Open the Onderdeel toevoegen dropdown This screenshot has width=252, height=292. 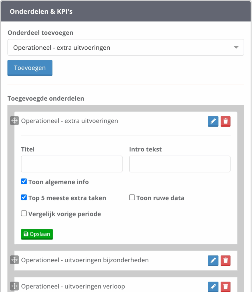click(x=126, y=47)
